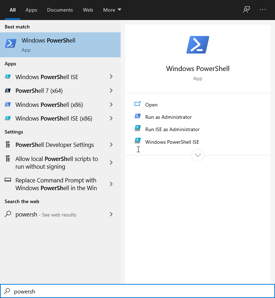Open the three-dot options menu

point(263,10)
